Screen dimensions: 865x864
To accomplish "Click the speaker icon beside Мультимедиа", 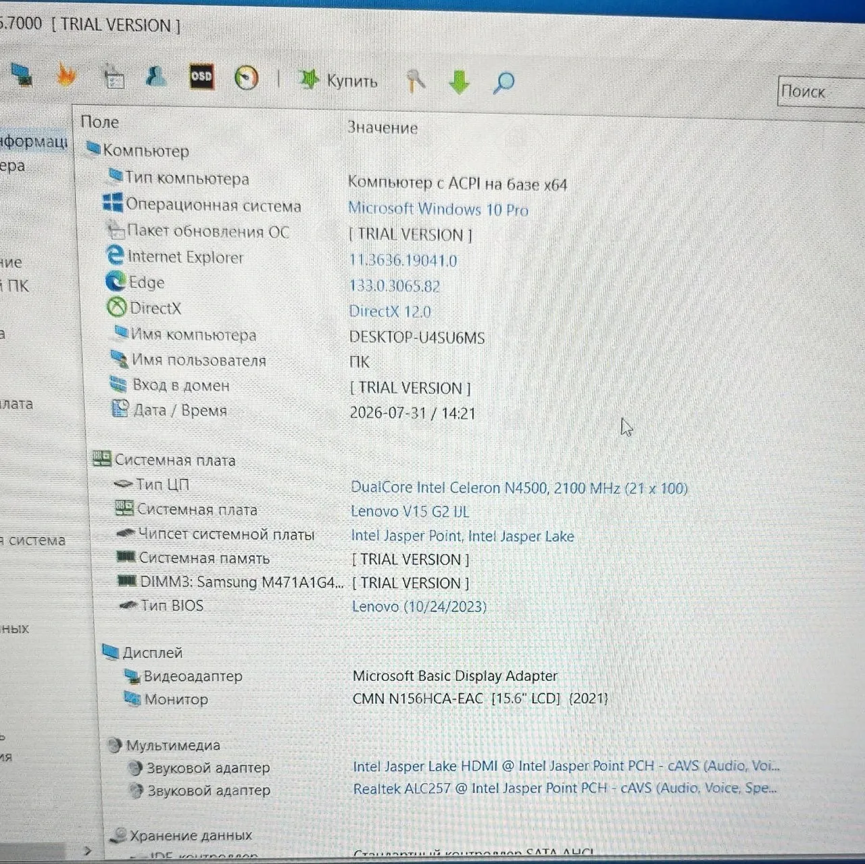I will click(x=115, y=745).
